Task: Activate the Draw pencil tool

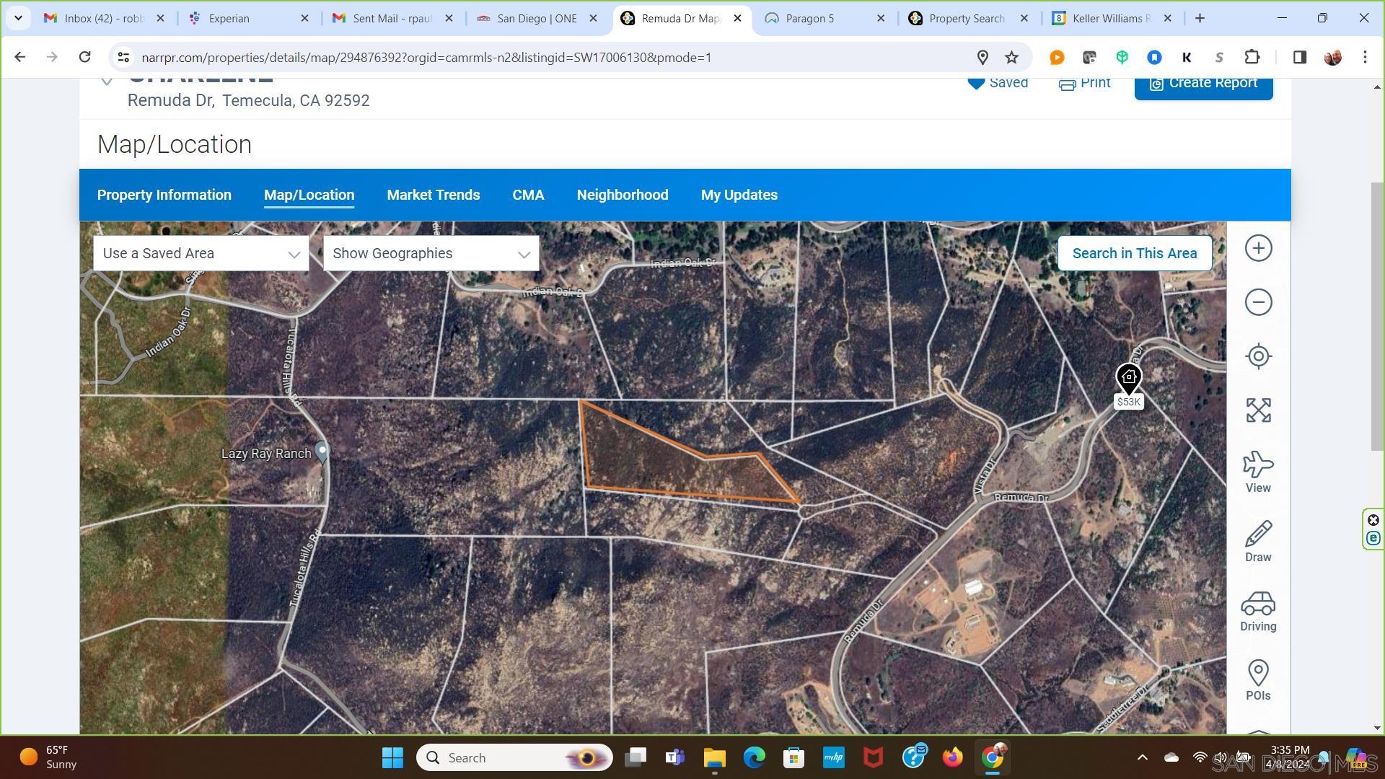Action: 1258,541
